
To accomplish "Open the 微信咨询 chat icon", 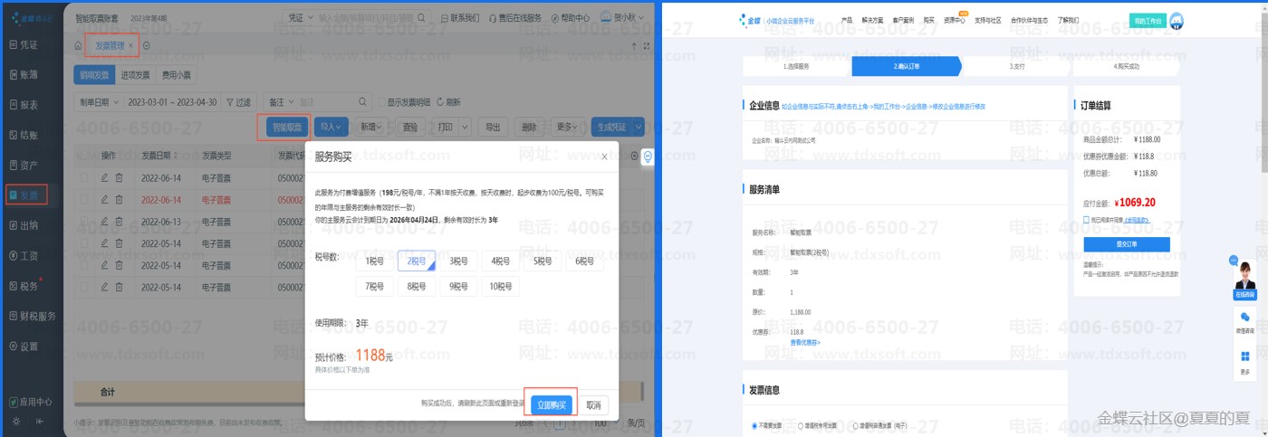I will [x=1244, y=318].
